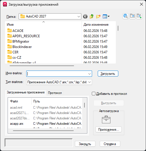This screenshot has height=151, width=146.
Task: Open the Views menu icon
Action: click(x=106, y=16)
